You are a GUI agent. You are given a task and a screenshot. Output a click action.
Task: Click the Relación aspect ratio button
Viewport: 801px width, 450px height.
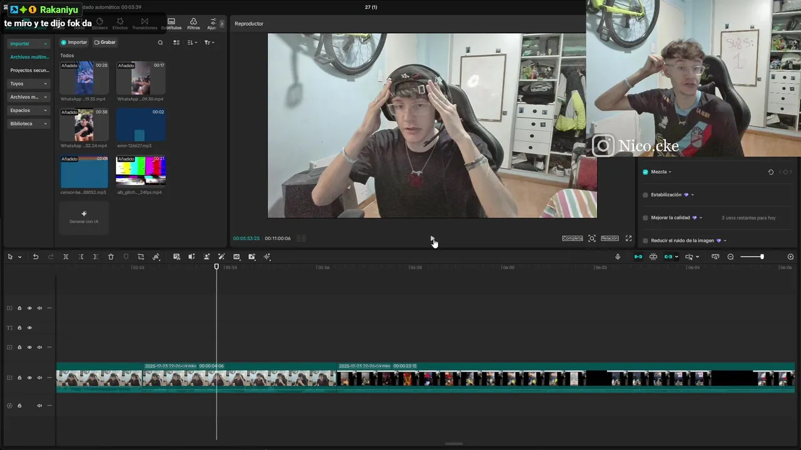click(610, 238)
